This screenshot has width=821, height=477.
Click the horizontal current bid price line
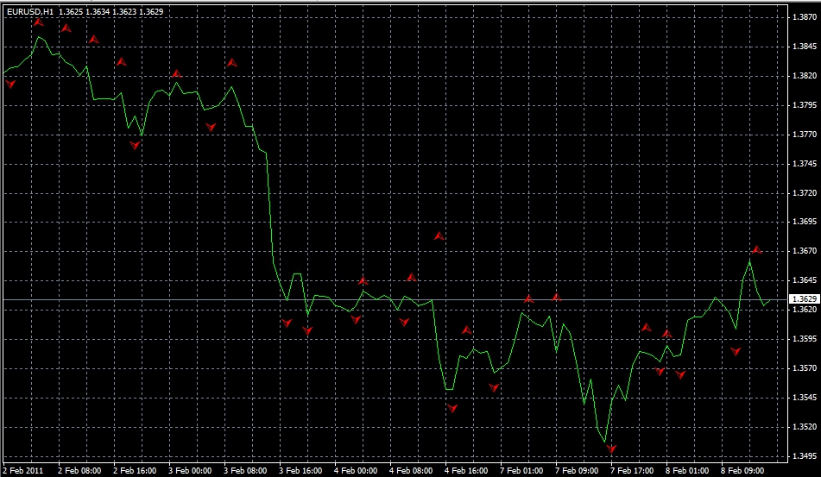pyautogui.click(x=394, y=299)
